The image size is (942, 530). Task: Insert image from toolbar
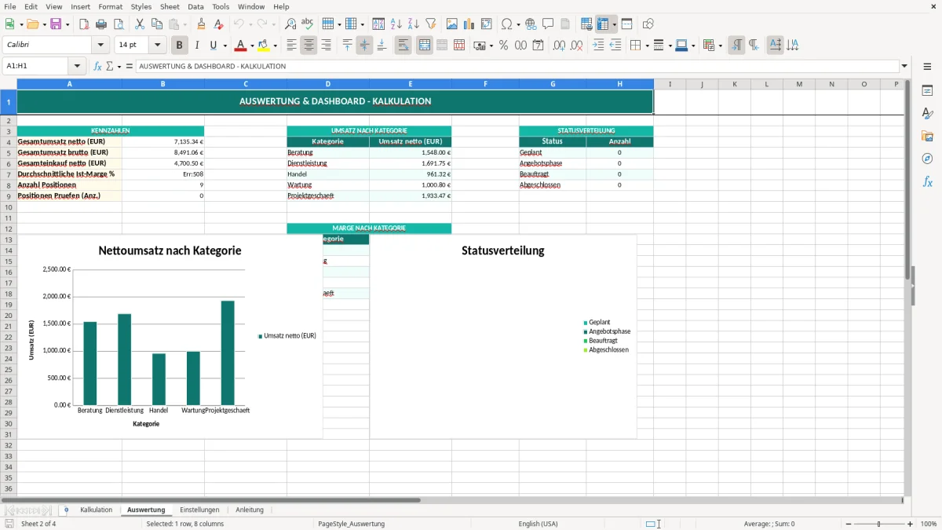pos(451,24)
